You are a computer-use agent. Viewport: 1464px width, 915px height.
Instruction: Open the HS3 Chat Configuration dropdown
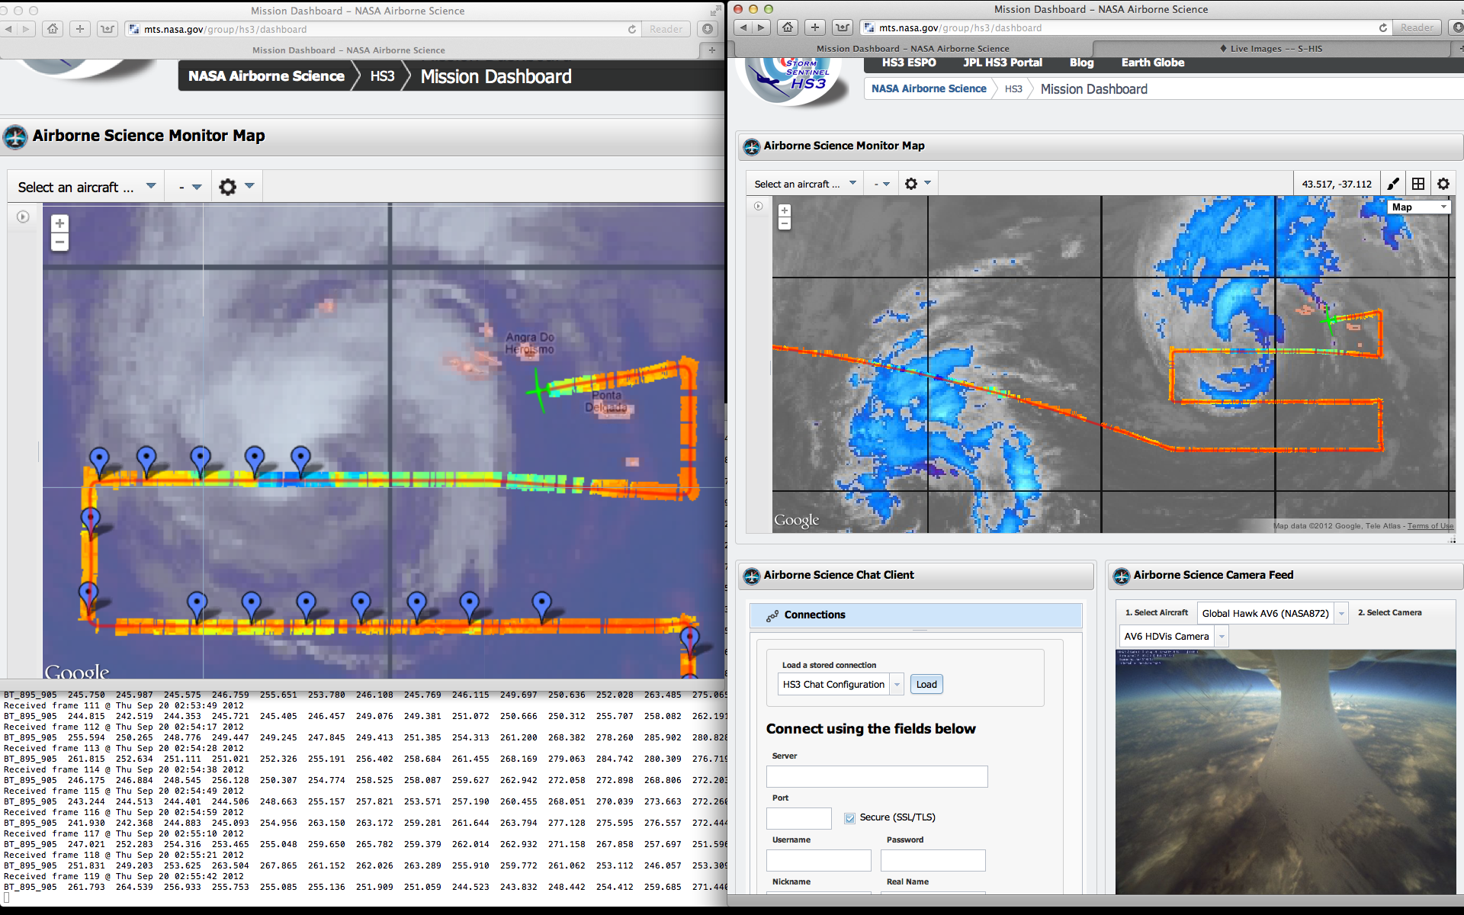[897, 685]
